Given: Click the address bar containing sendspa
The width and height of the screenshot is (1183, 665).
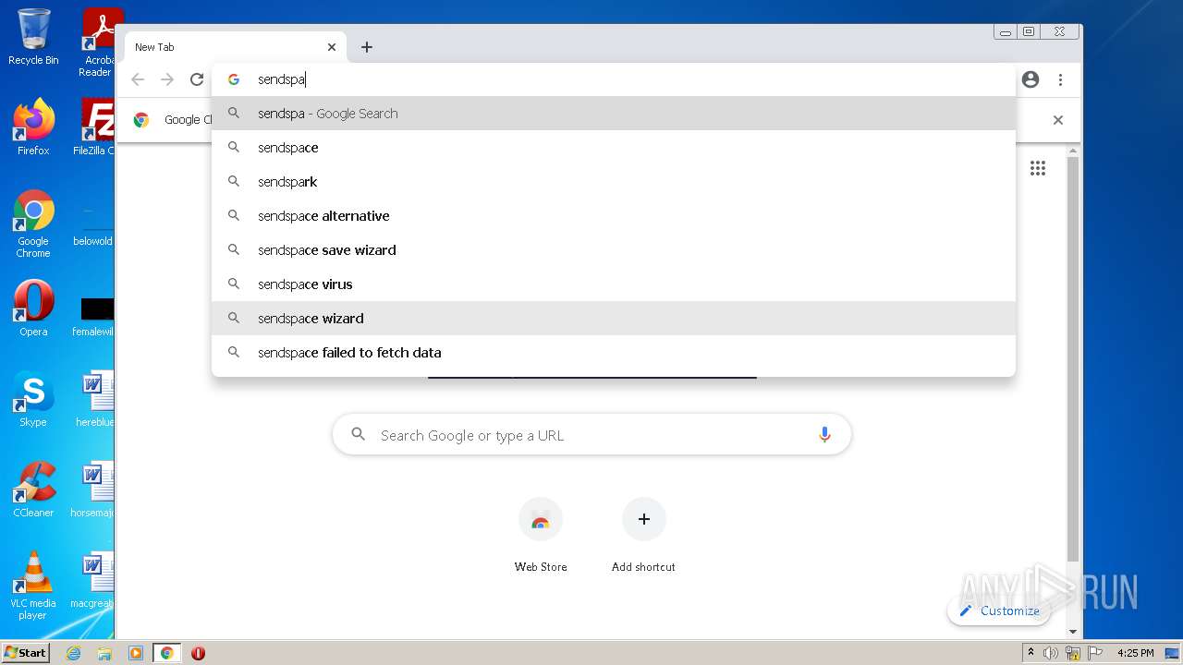Looking at the screenshot, I should pos(614,79).
